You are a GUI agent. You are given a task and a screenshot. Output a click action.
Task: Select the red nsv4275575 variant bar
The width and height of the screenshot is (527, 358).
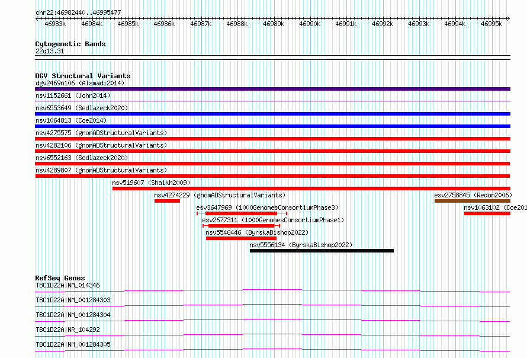(x=272, y=139)
